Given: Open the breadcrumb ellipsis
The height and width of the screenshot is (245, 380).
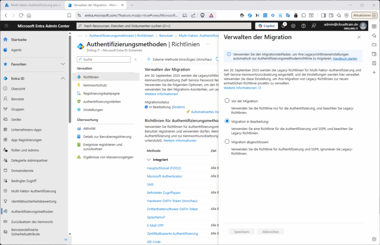Looking at the screenshot, I should pos(80,35).
